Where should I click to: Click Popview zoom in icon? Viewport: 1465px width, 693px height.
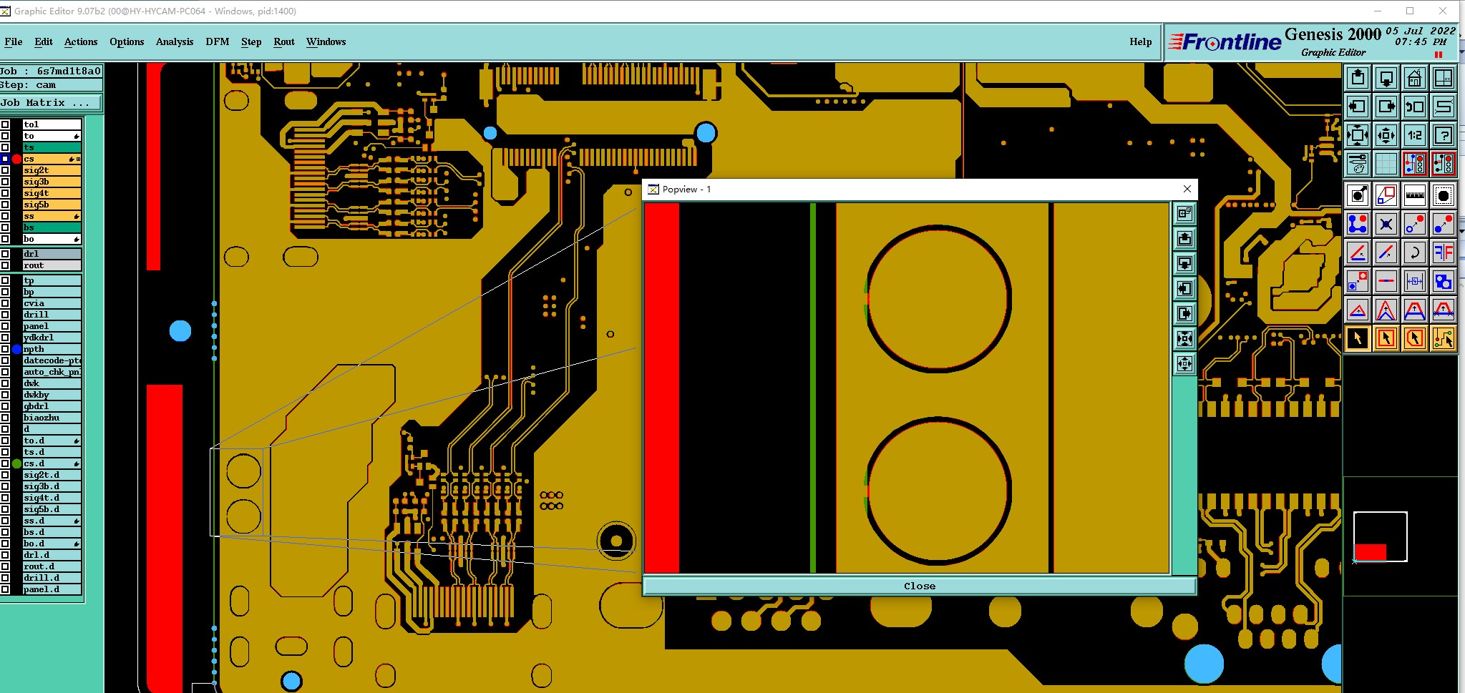tap(1184, 338)
